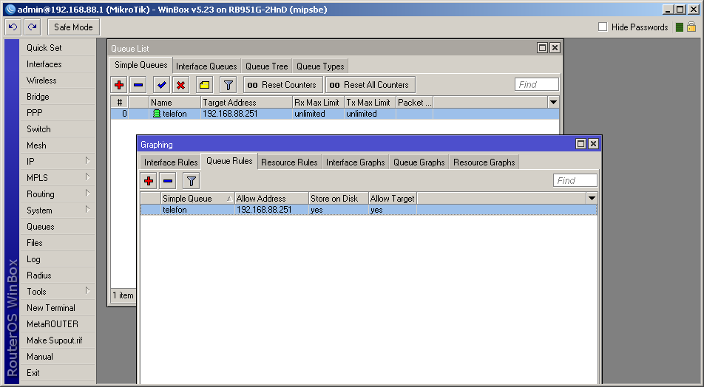704x387 pixels.
Task: Open the Interface Graphs tab
Action: (355, 162)
